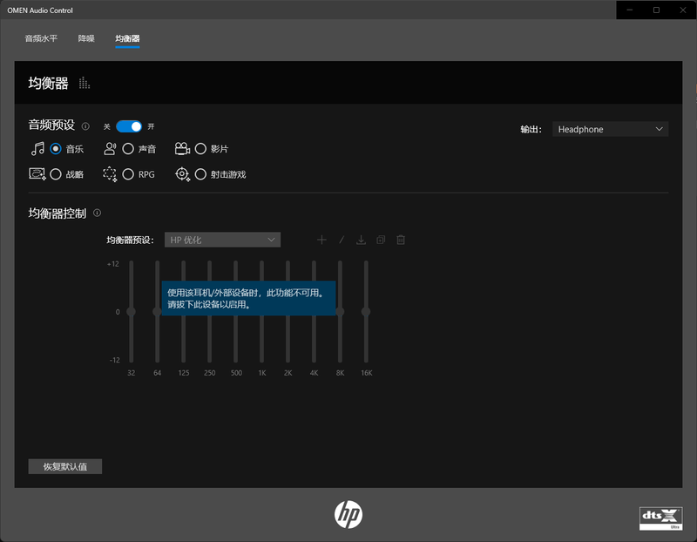Click the movie camera icon
The image size is (697, 542).
click(182, 148)
